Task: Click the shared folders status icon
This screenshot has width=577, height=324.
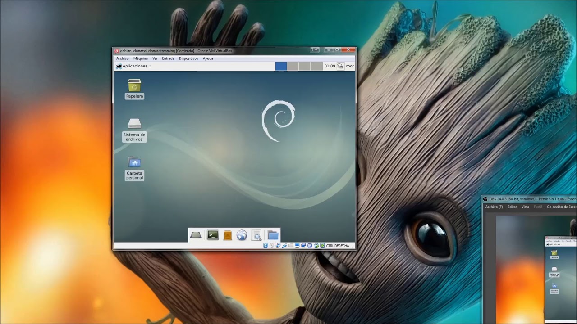Action: click(291, 246)
